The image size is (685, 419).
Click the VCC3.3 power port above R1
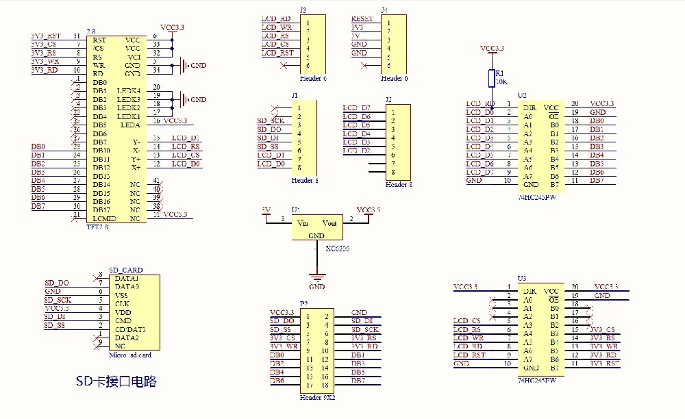492,49
